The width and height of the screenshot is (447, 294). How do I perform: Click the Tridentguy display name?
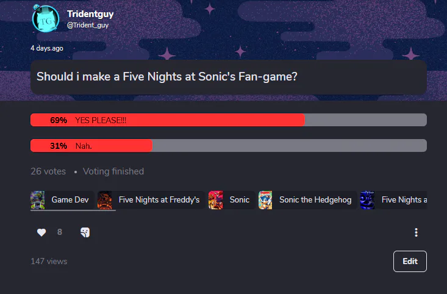pos(90,13)
